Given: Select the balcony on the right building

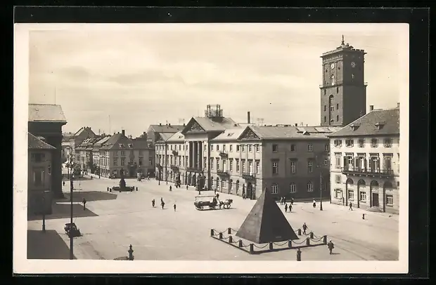Looking at the screenshot, I should click(367, 171).
